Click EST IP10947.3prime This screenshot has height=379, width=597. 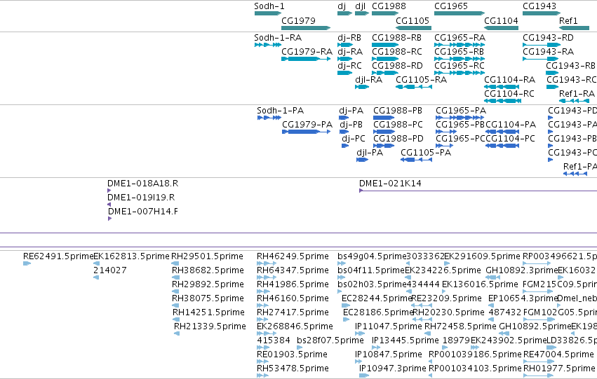[x=393, y=368]
